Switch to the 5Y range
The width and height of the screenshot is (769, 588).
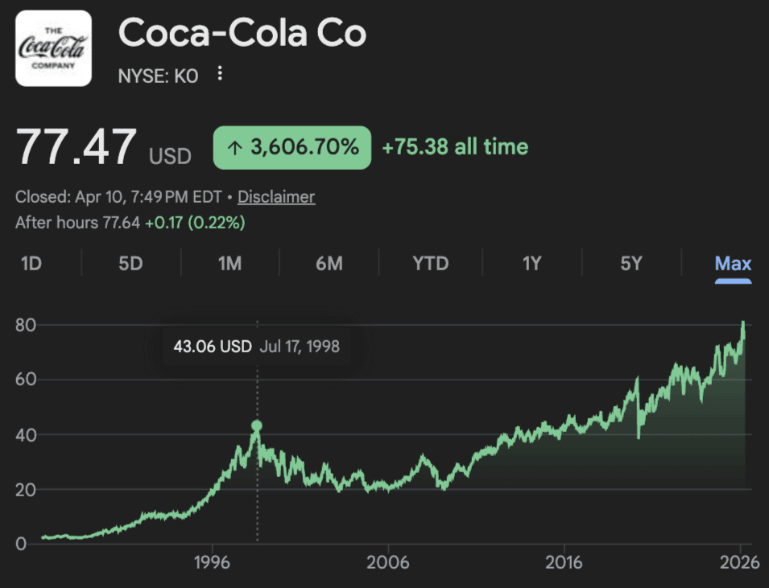[x=631, y=264]
